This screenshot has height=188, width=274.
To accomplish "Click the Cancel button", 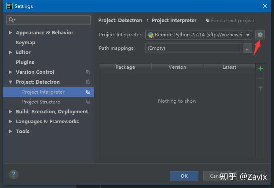I will click(x=217, y=176).
